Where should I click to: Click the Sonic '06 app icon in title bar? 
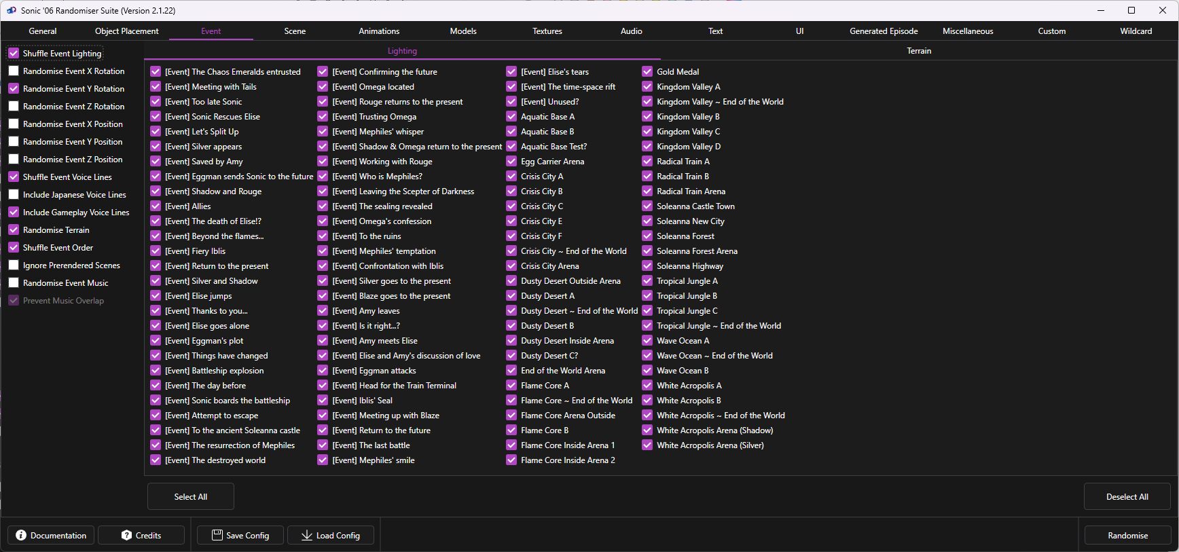[12, 10]
